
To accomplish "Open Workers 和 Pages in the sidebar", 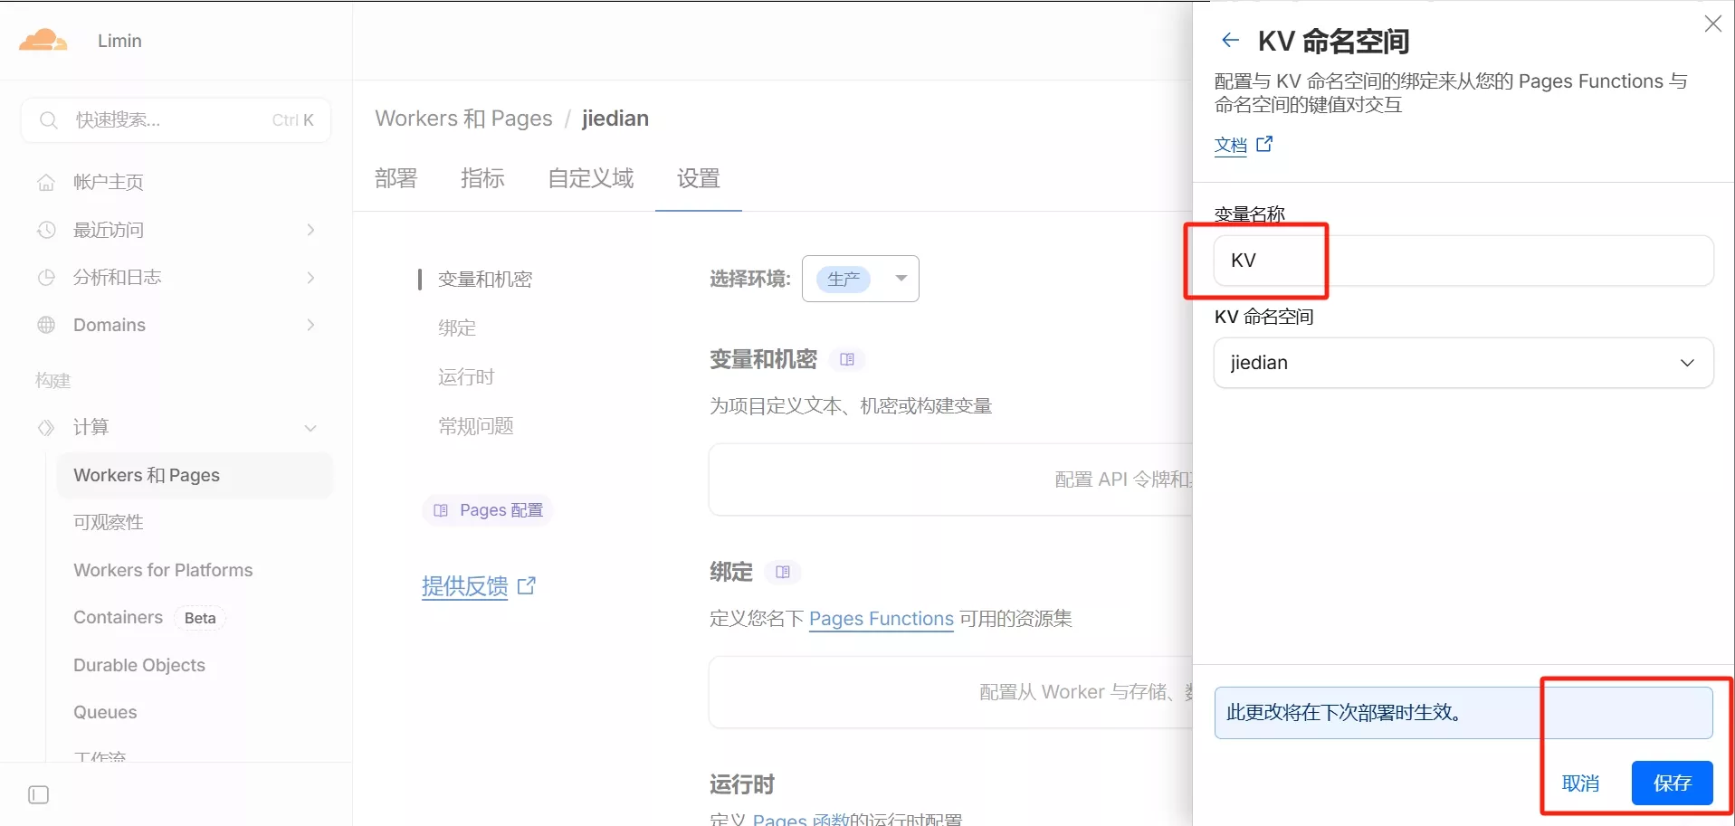I will tap(195, 475).
